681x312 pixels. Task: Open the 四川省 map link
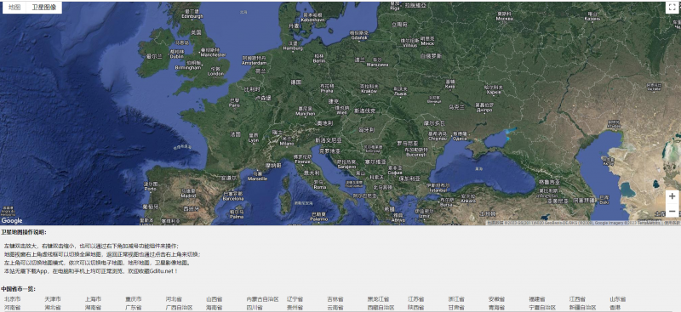255,308
